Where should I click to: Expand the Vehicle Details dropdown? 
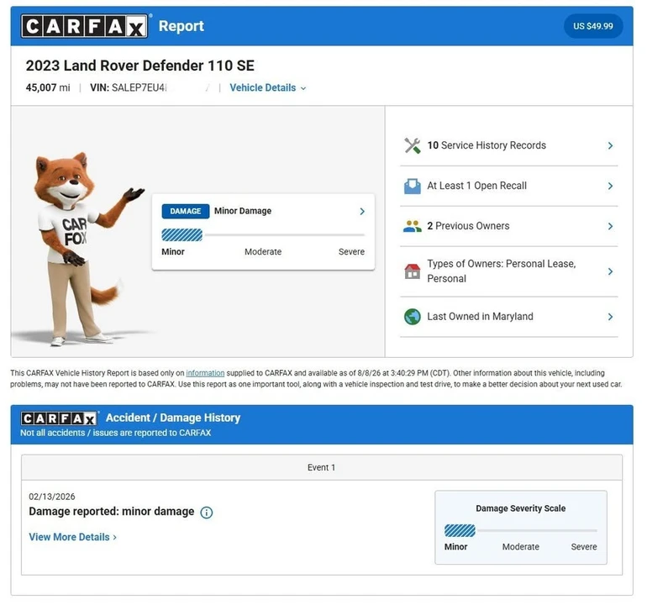[268, 88]
